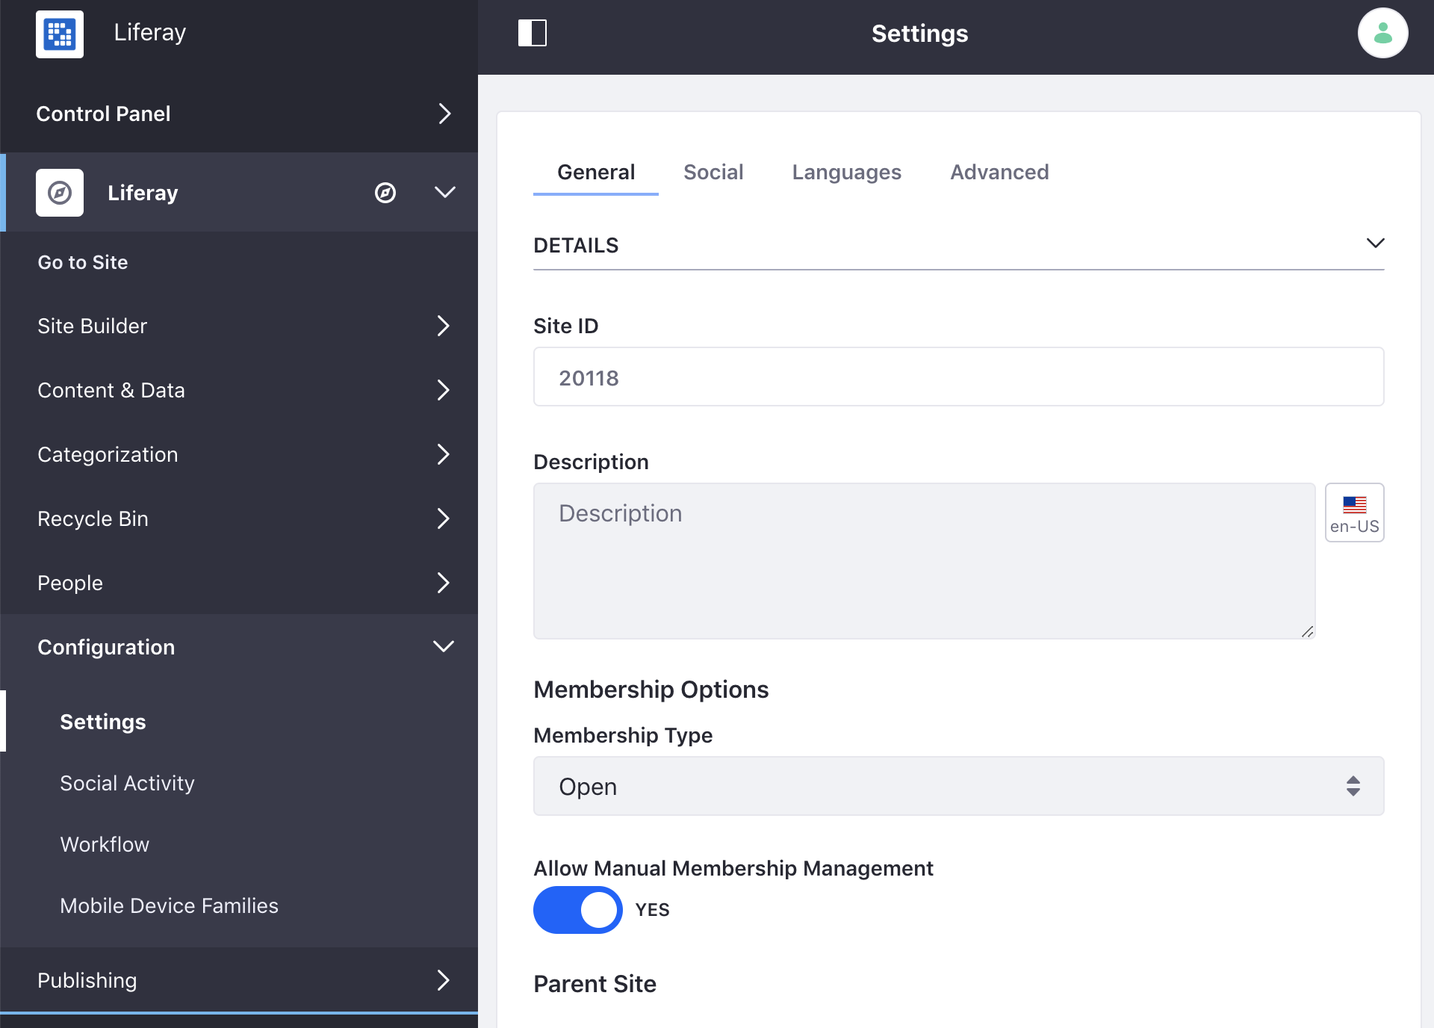Click the Liferay grid logo icon
The image size is (1434, 1028).
pyautogui.click(x=60, y=34)
